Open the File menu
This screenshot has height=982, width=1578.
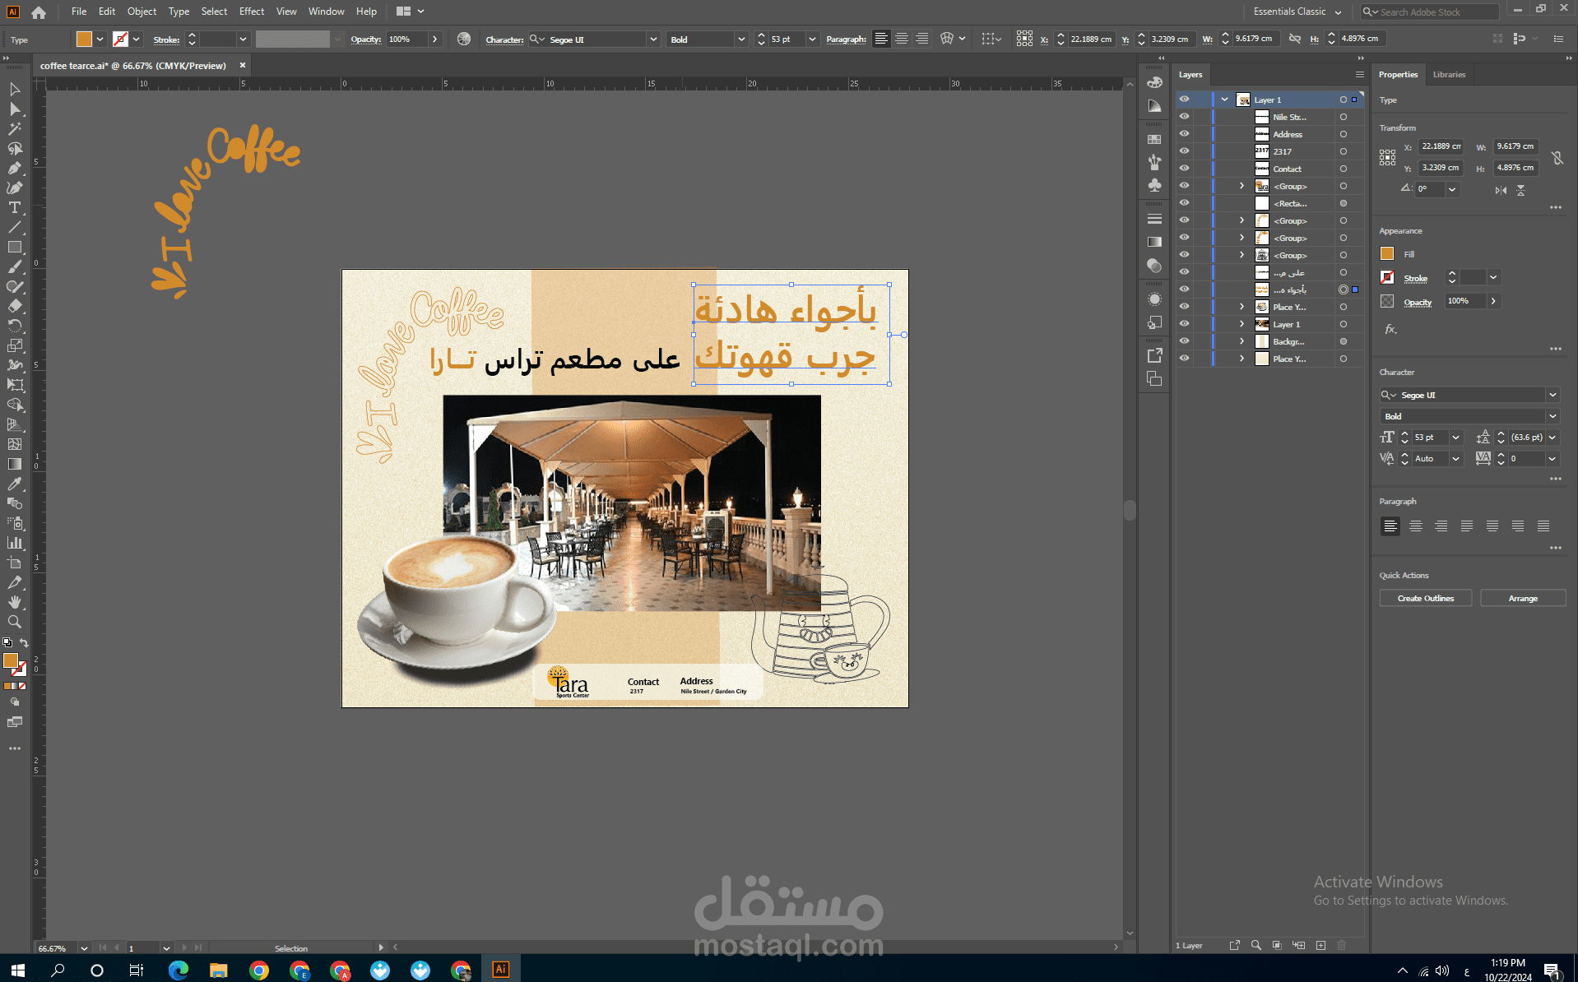[x=79, y=12]
